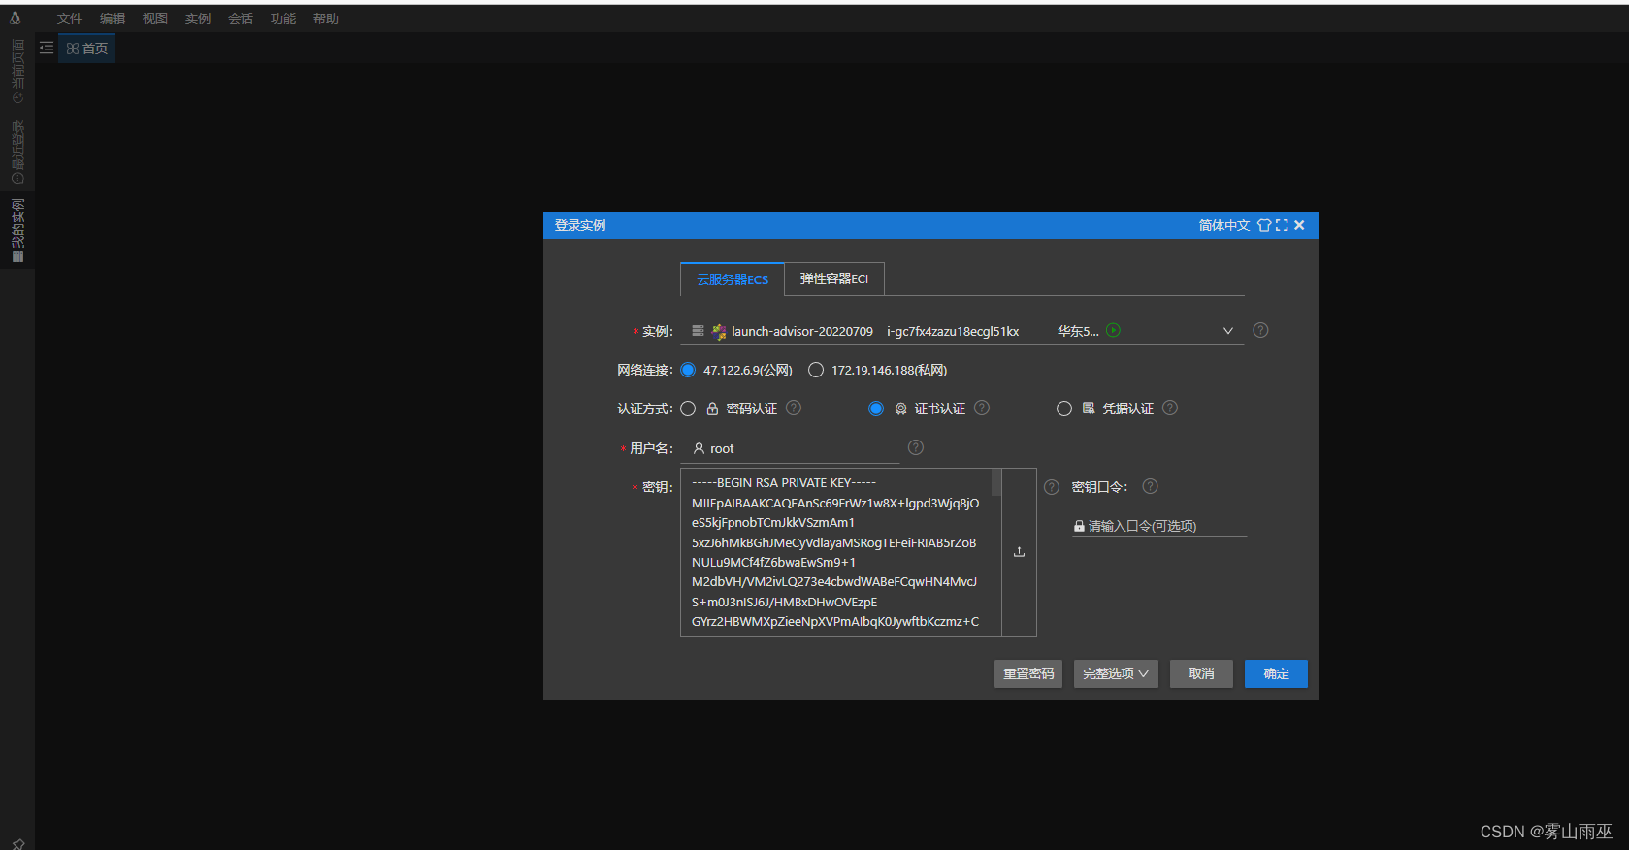Expand the 完整选项 dropdown button

click(x=1116, y=673)
